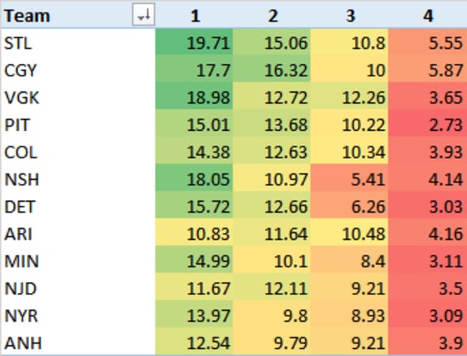
Task: Open the Team column sort filter dropdown
Action: pos(143,14)
